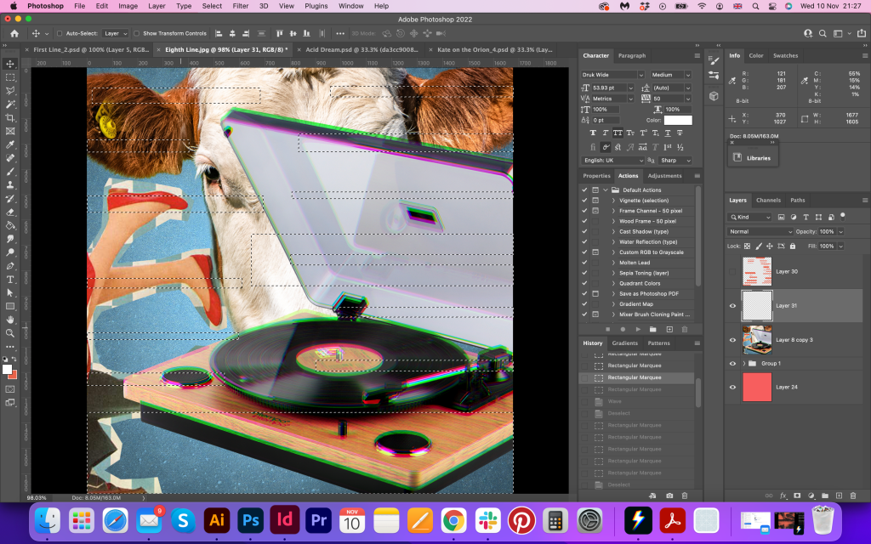Click the white text Color swatch
This screenshot has height=544, width=871.
678,120
